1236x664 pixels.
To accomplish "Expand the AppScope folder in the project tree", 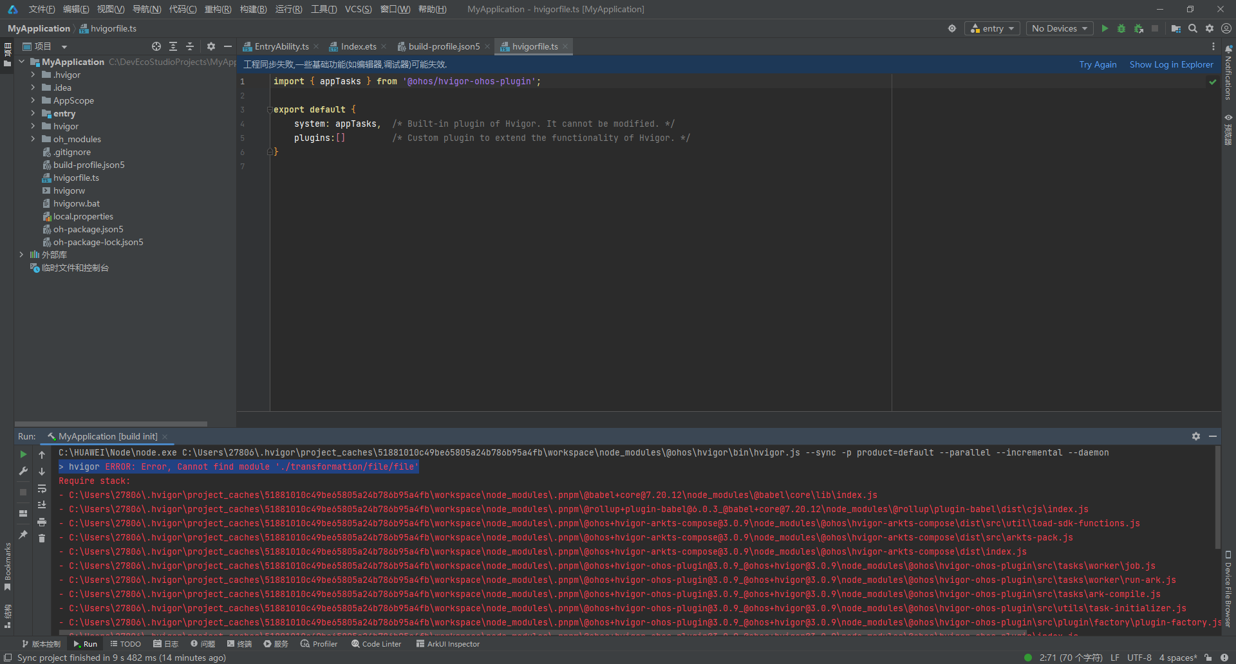I will click(x=33, y=100).
